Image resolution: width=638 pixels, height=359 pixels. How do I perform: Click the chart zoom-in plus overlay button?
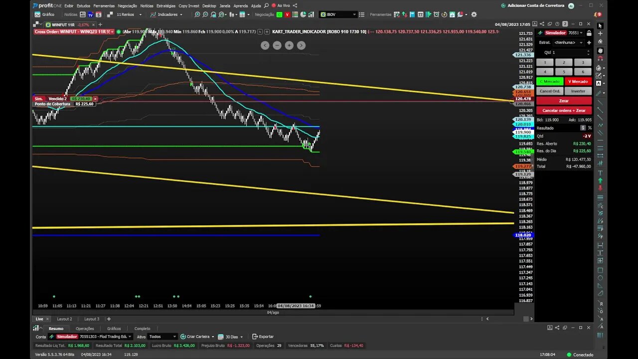[289, 45]
